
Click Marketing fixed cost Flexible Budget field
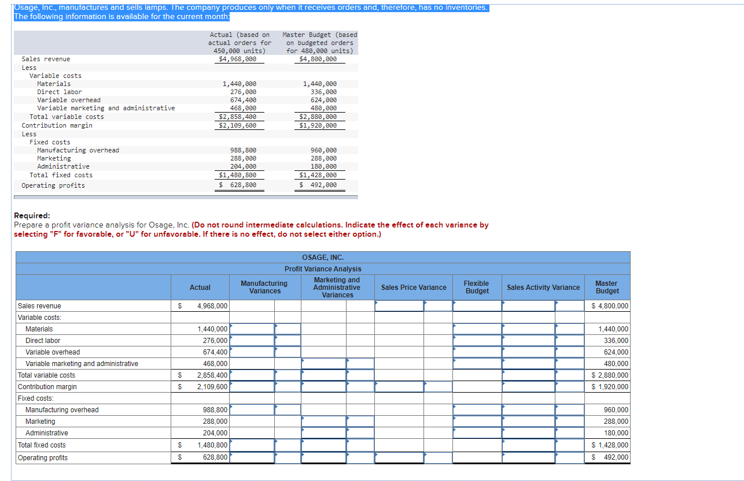point(477,422)
